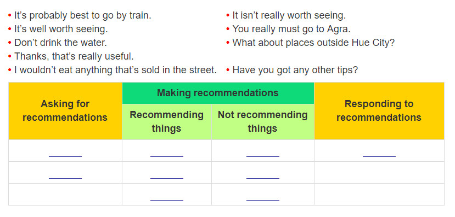455x217 pixels.
Task: Click third blank under Not recommending things
Action: (x=263, y=196)
